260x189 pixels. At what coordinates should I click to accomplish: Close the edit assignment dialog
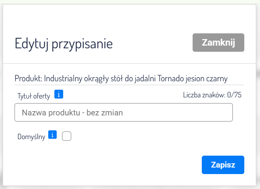(x=218, y=42)
